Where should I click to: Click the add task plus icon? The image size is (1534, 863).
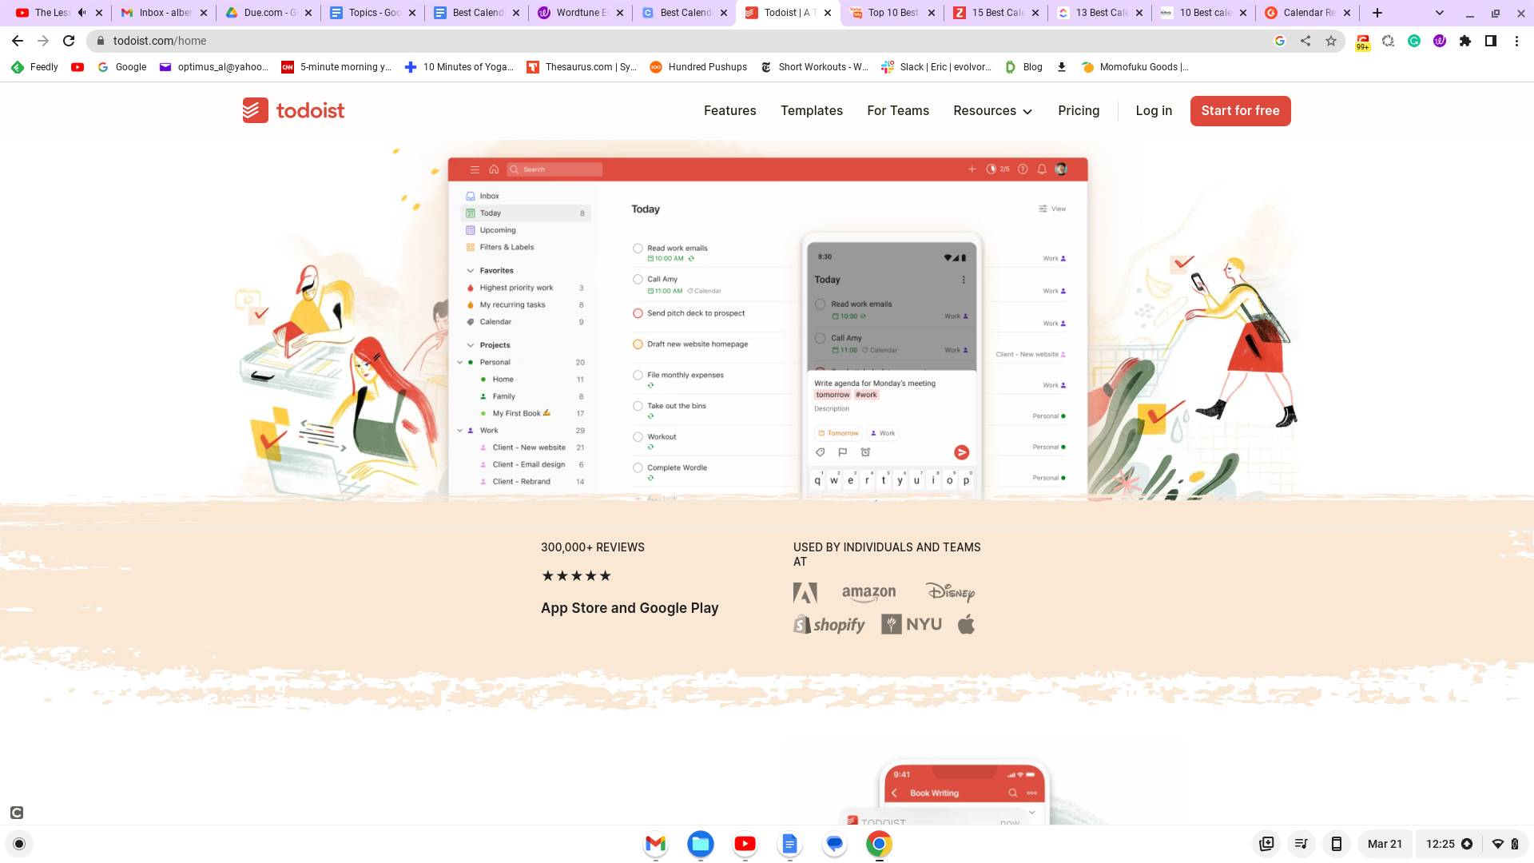click(972, 169)
